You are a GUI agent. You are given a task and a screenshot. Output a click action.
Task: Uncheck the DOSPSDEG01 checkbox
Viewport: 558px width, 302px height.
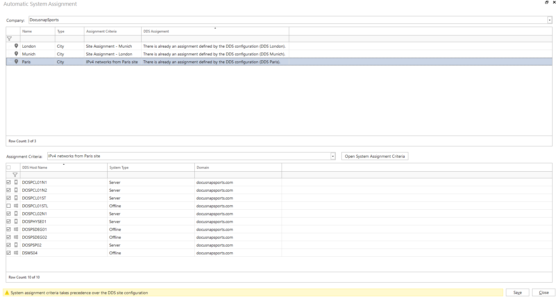click(x=9, y=229)
